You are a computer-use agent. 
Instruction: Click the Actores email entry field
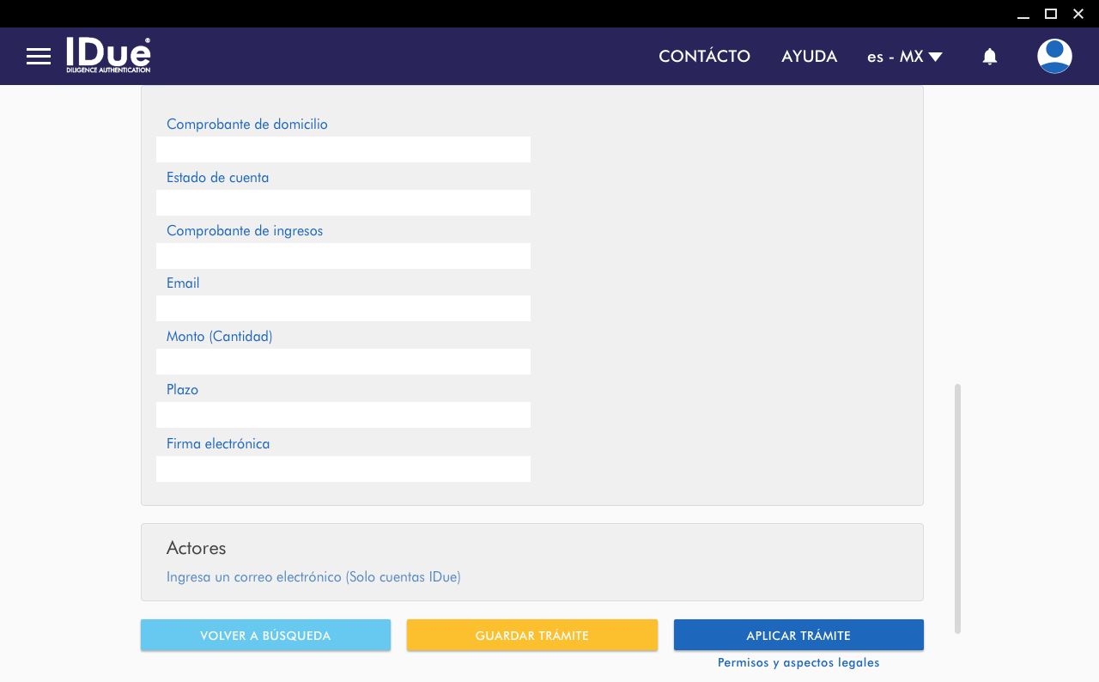point(313,577)
